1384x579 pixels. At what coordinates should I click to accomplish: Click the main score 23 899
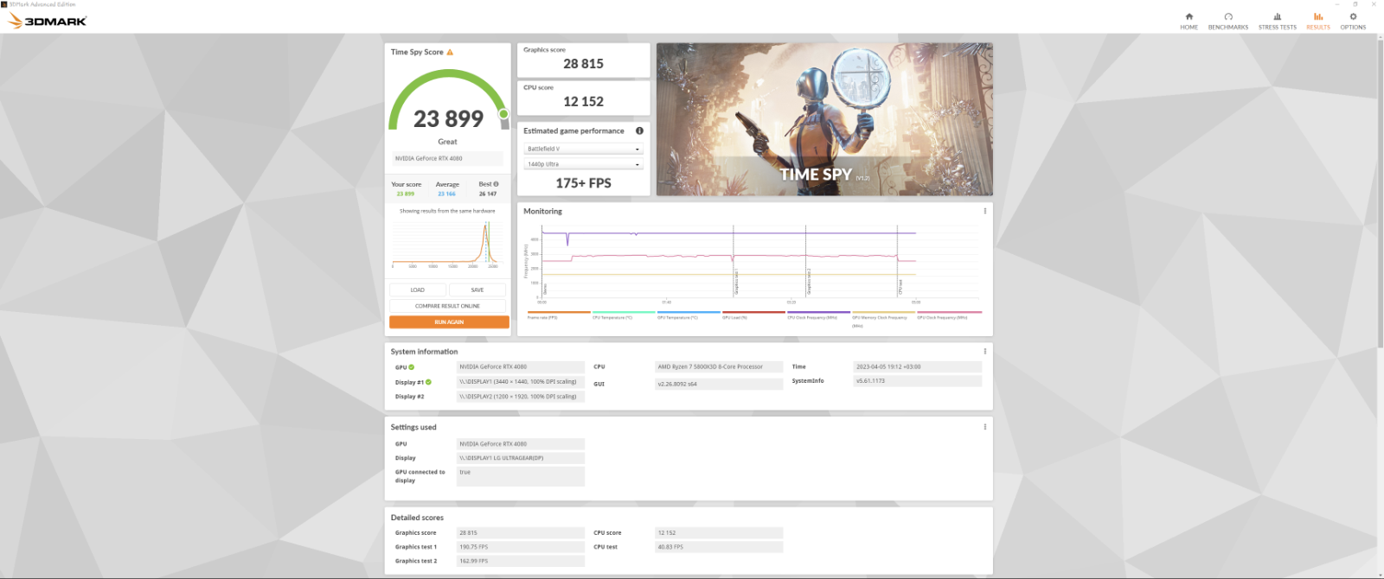tap(448, 118)
